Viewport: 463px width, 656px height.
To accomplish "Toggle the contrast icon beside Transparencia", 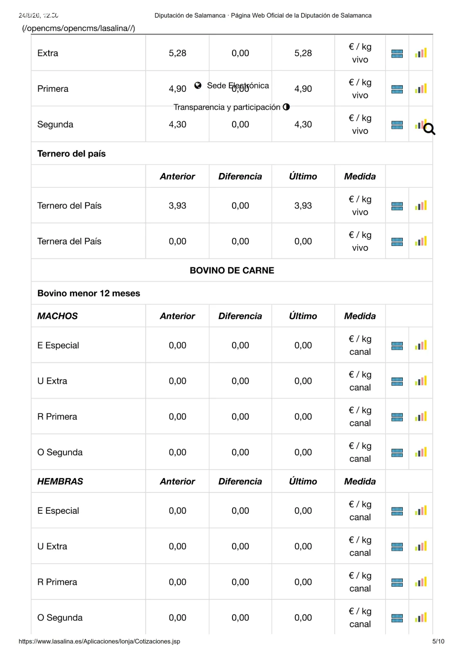I will 286,107.
